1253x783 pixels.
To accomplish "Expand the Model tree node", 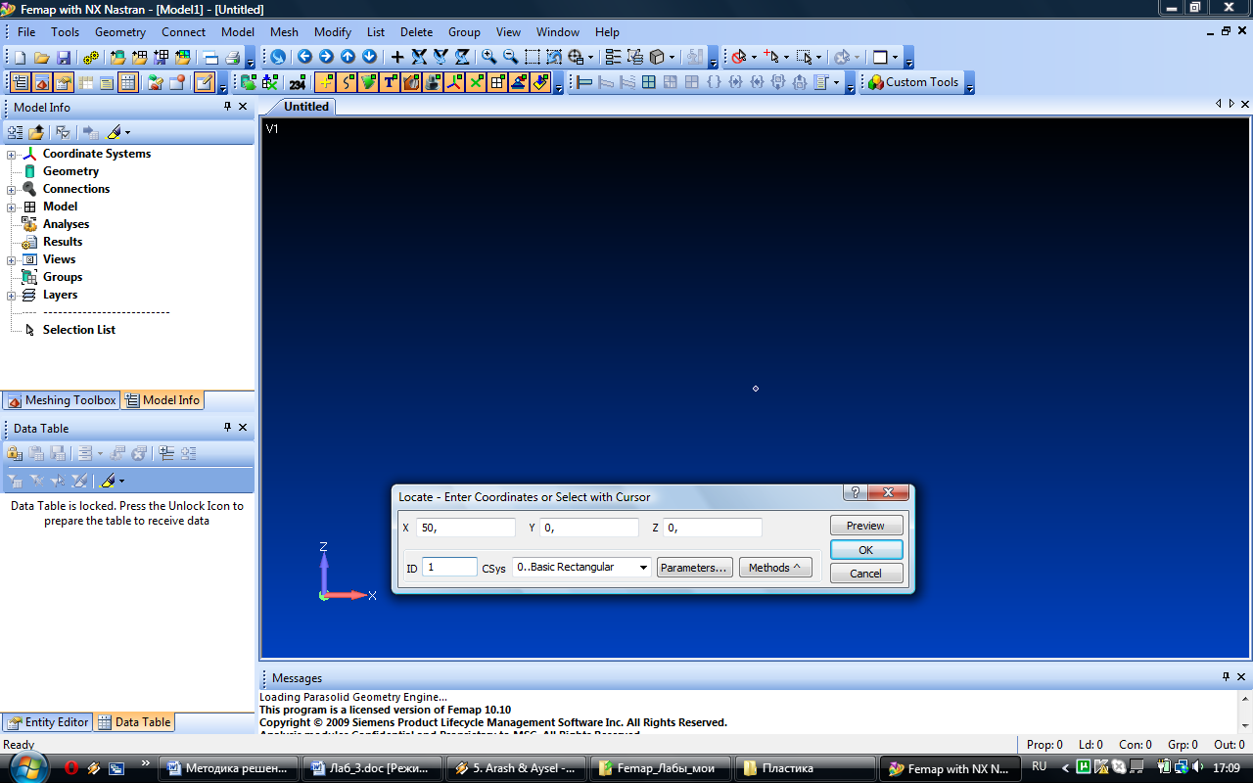I will coord(12,207).
